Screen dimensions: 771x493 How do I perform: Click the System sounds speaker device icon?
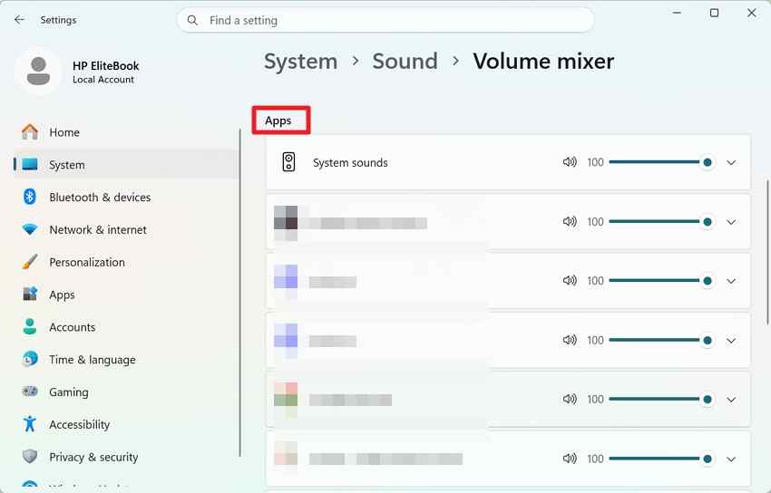(x=288, y=162)
